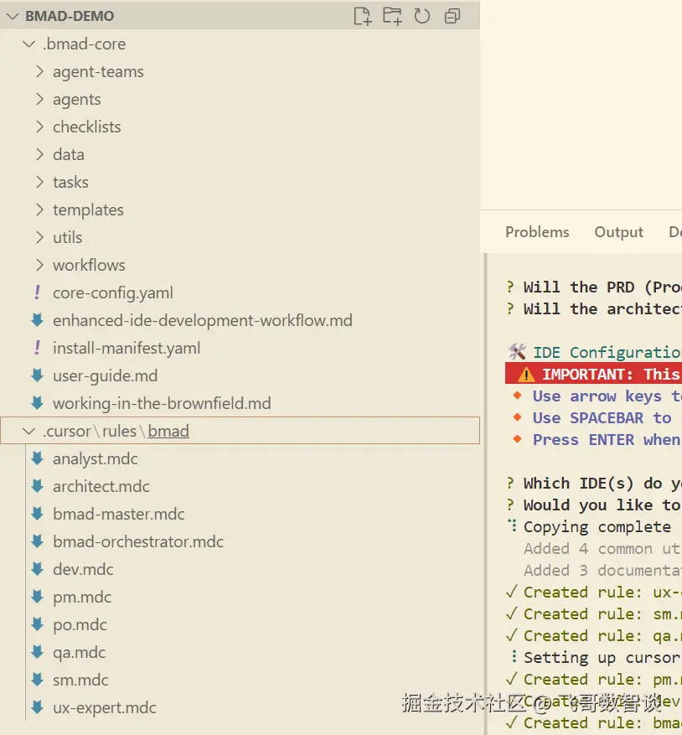Expand the agent-teams folder

(x=39, y=72)
